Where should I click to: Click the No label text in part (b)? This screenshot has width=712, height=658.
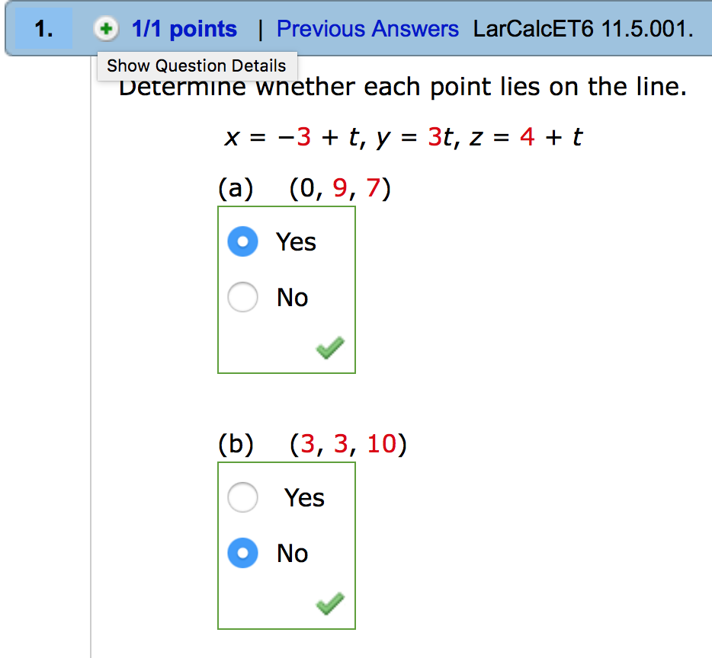point(292,554)
